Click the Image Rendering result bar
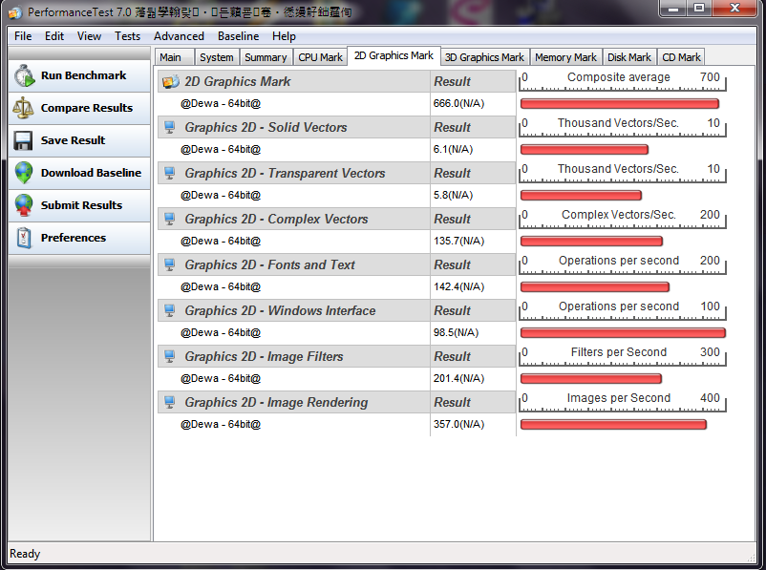This screenshot has width=766, height=570. pos(613,425)
